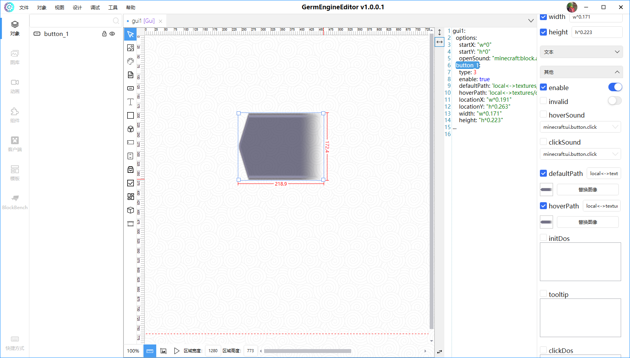
Task: Open the 图库 gallery sidebar panel
Action: [15, 57]
